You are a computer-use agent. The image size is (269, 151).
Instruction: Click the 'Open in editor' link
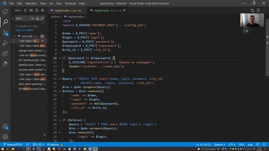pos(24,30)
